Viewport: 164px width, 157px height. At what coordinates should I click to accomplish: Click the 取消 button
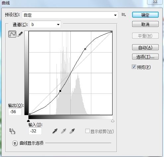pyautogui.click(x=145, y=24)
